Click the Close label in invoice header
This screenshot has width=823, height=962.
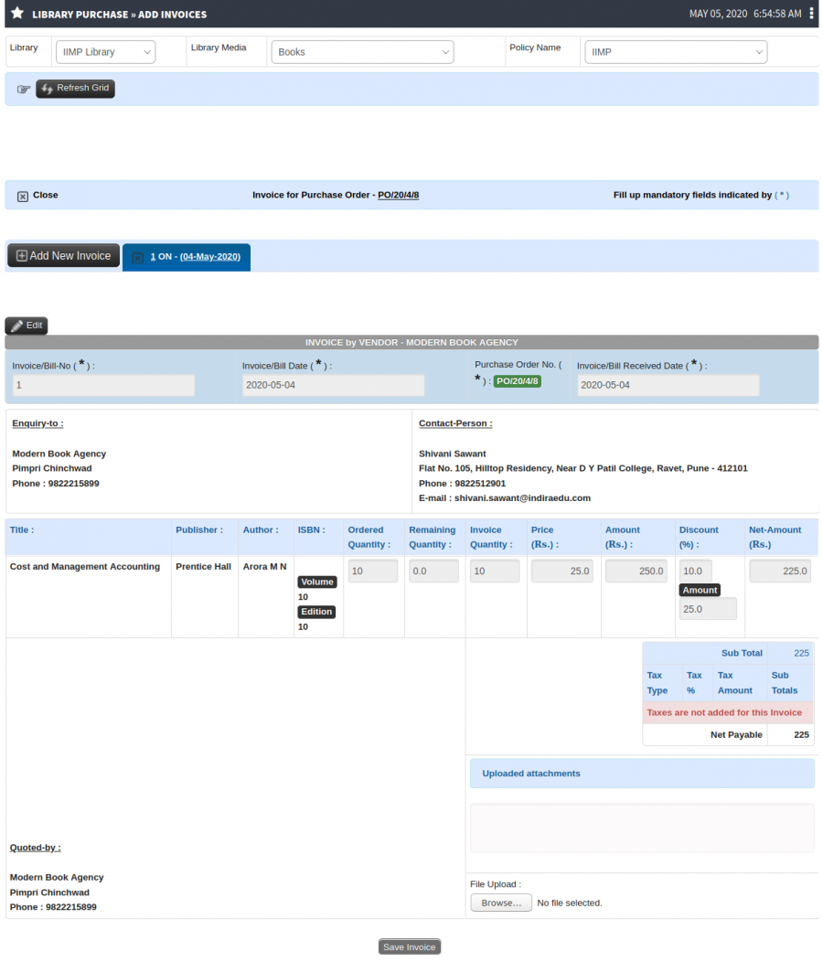tap(46, 195)
